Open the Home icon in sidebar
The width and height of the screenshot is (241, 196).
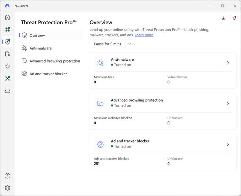tap(8, 17)
